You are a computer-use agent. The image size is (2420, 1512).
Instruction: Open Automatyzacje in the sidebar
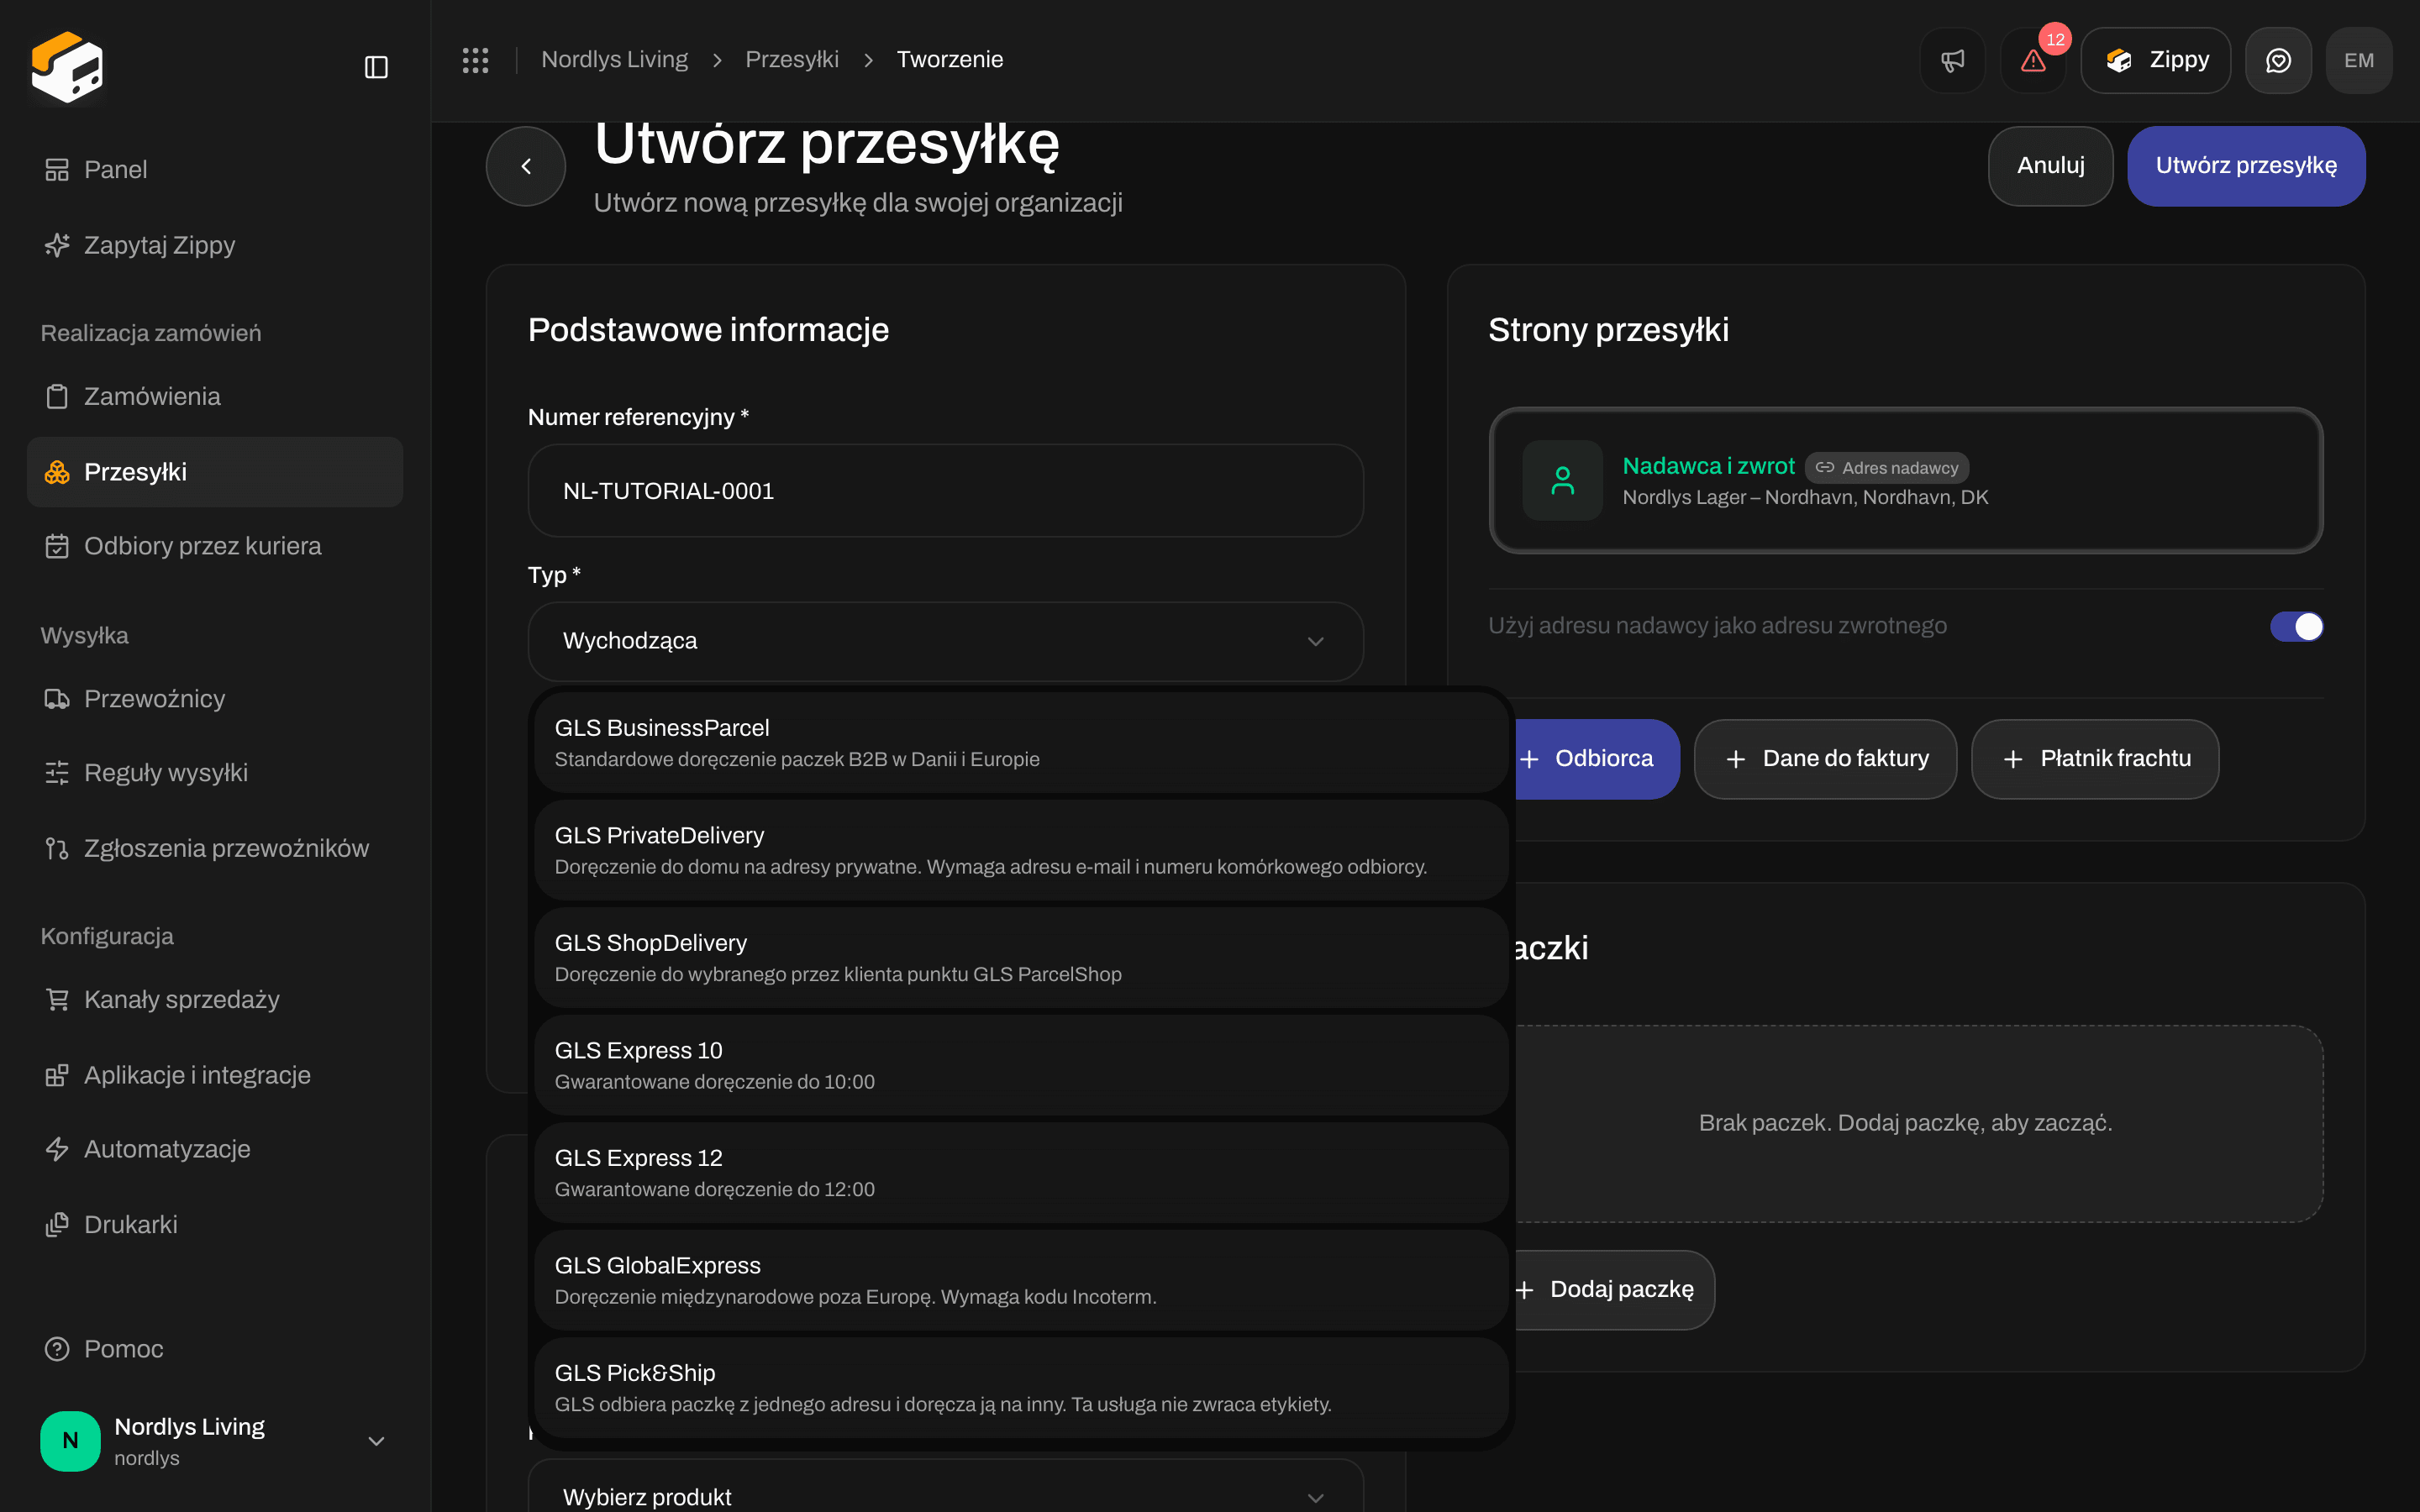click(215, 1149)
